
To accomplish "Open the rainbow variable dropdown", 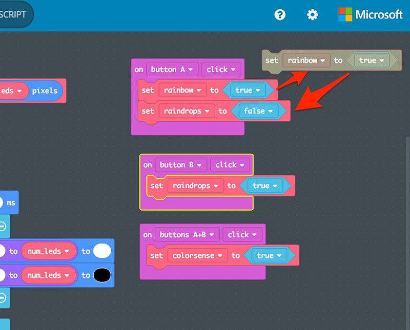I will 183,90.
